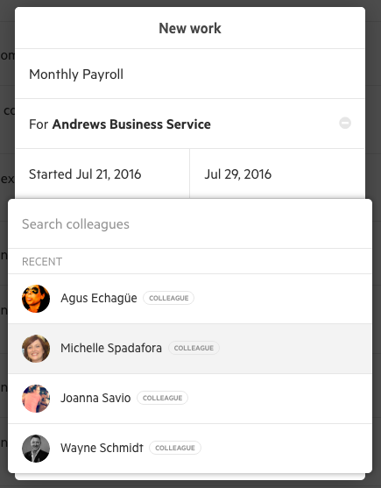Select Michelle Spadafora's avatar photo
This screenshot has width=381, height=488.
36,349
